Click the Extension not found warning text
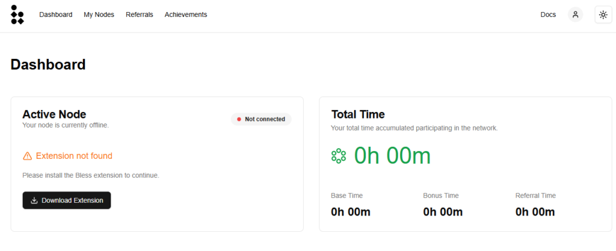This screenshot has height=251, width=616. (74, 156)
